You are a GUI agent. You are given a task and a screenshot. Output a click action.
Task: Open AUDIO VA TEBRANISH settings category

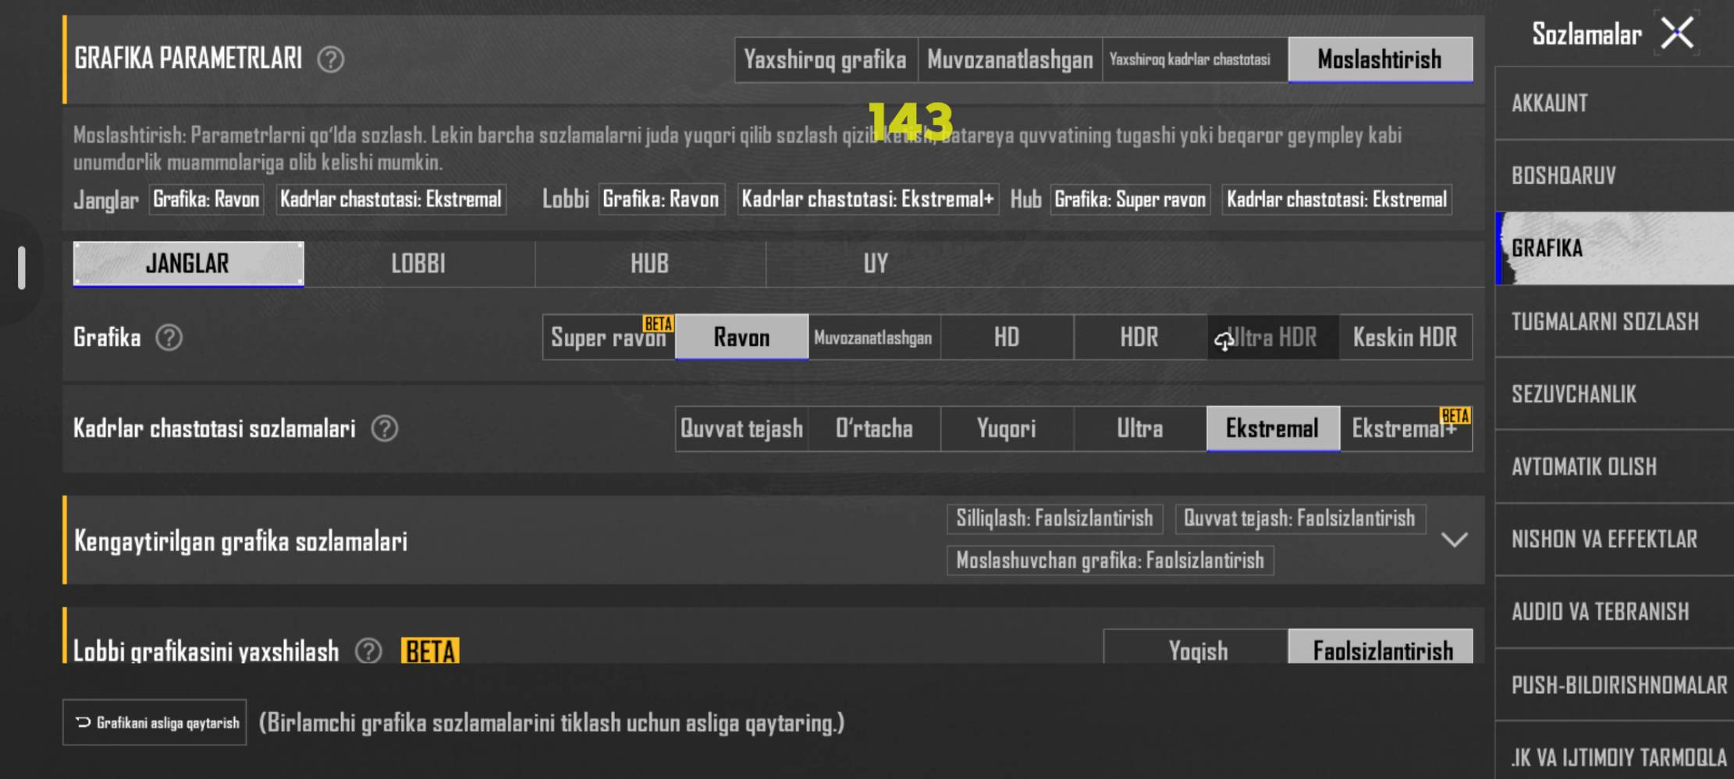click(x=1614, y=611)
